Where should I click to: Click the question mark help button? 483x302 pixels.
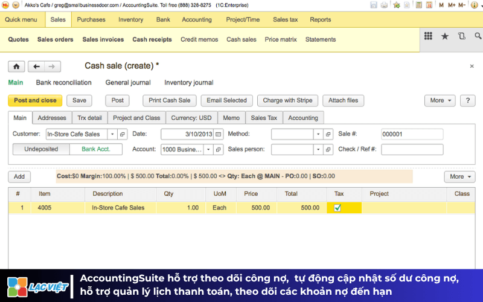coord(467,100)
